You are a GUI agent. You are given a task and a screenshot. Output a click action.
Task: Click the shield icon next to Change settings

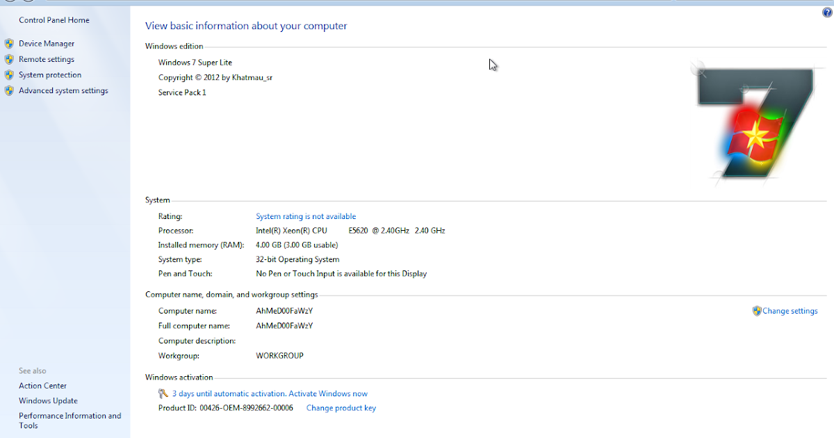tap(757, 311)
